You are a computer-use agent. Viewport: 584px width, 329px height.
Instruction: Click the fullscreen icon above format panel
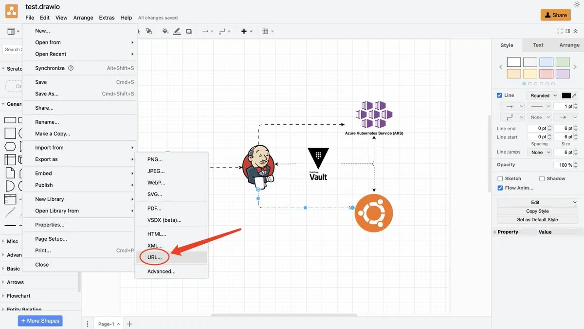560,31
